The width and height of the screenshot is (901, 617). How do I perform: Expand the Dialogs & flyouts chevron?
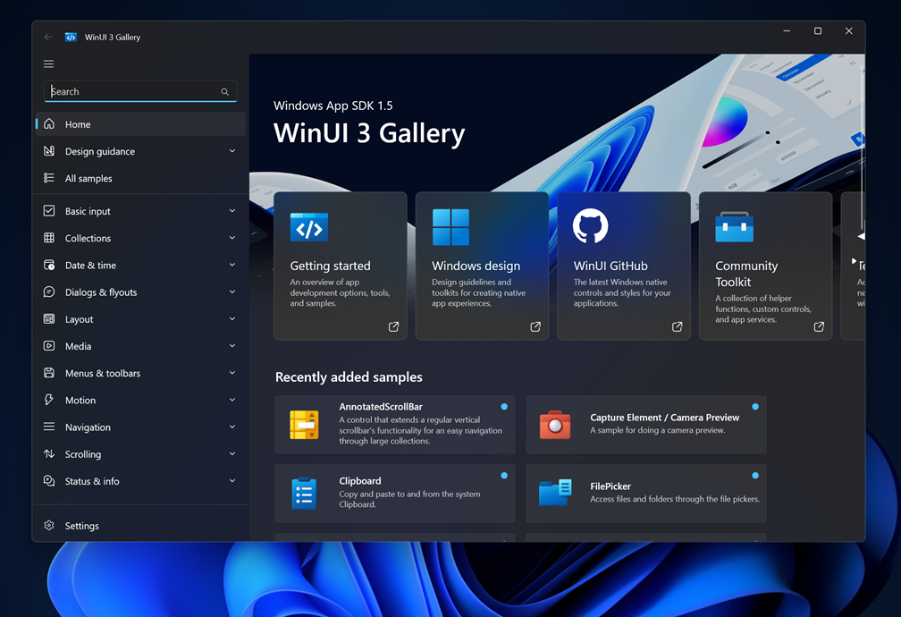pyautogui.click(x=232, y=292)
